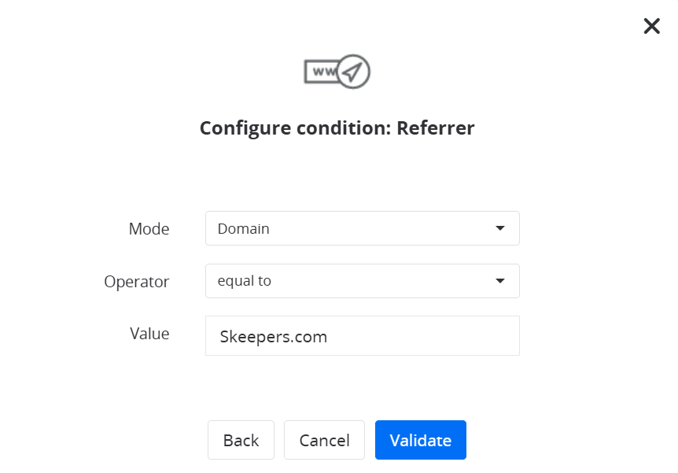Go back with the Back button

coord(241,440)
